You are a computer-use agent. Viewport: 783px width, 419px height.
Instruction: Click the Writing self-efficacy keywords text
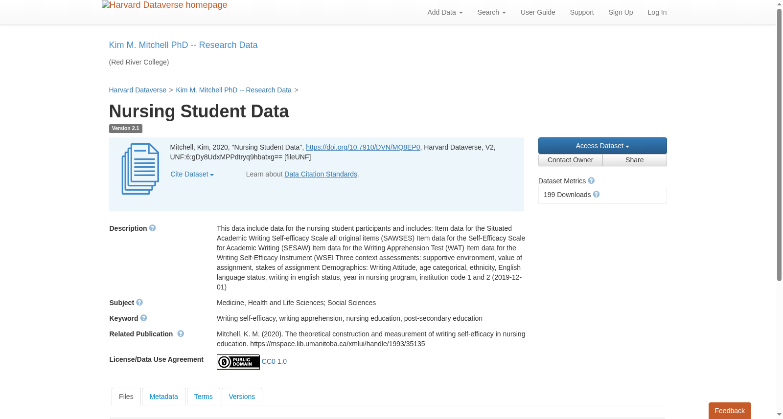point(349,318)
